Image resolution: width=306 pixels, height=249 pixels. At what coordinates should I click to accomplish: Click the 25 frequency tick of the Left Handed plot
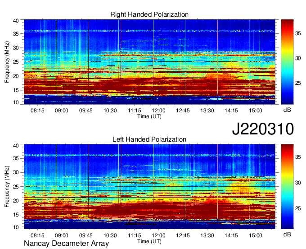pyautogui.click(x=16, y=187)
